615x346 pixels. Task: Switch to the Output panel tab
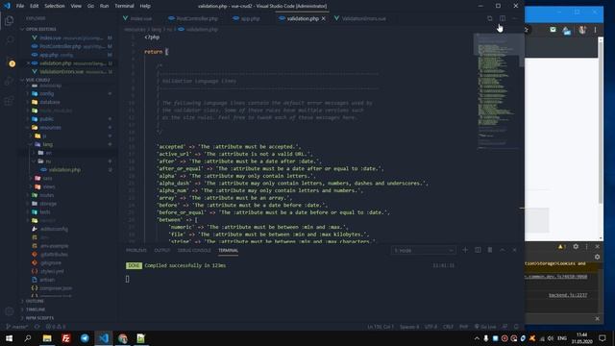(162, 250)
